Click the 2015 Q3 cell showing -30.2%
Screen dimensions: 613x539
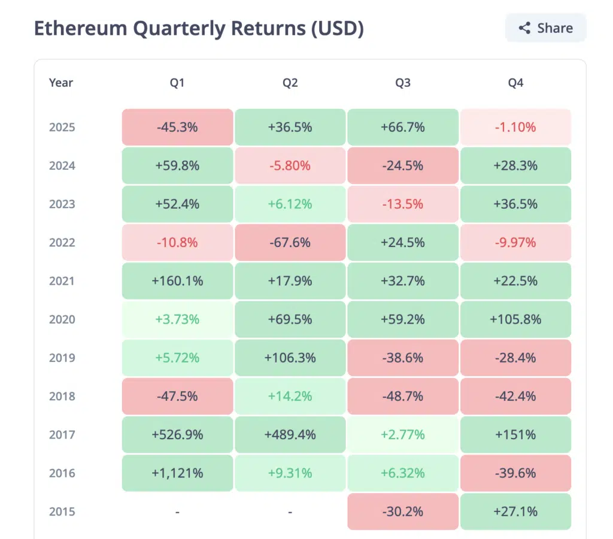tap(403, 511)
